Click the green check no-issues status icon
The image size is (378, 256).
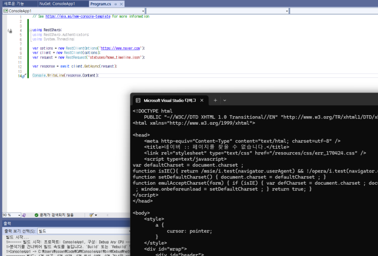[36, 215]
